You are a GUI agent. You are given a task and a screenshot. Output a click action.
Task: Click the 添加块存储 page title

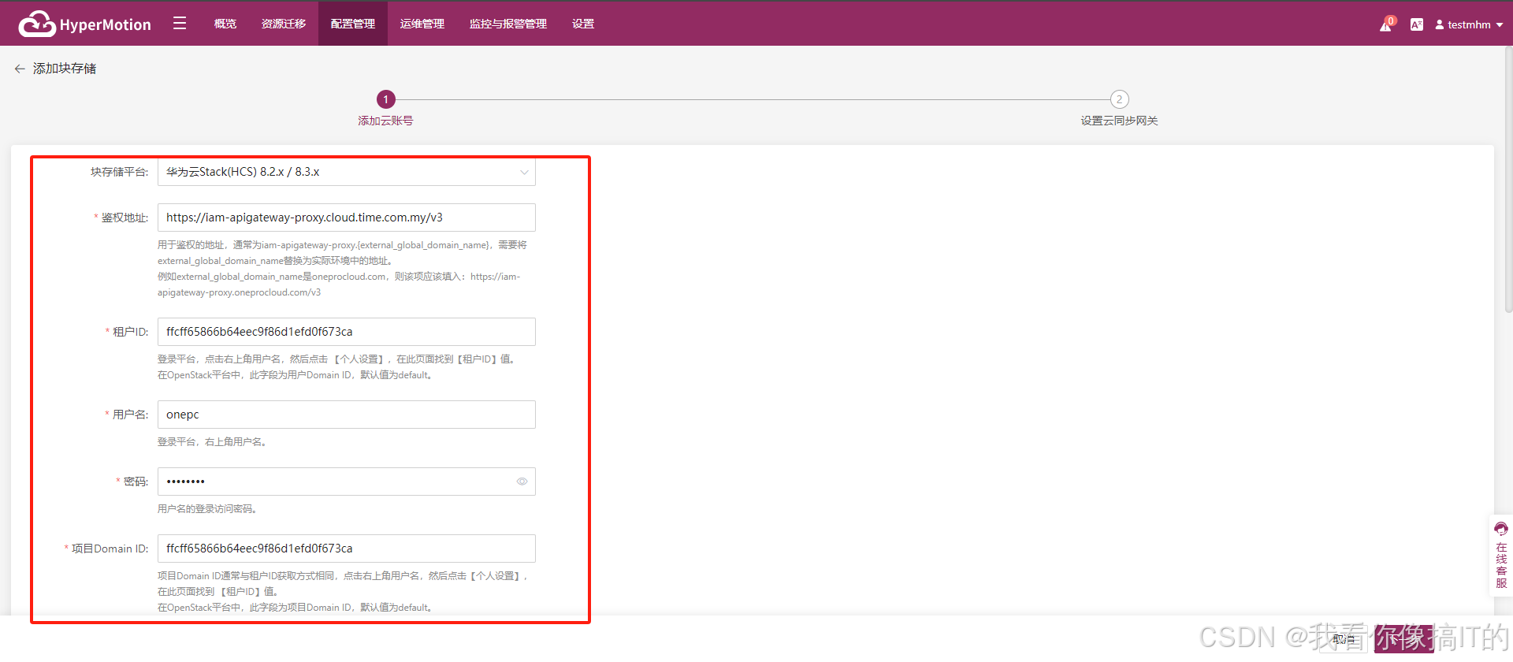pos(65,69)
